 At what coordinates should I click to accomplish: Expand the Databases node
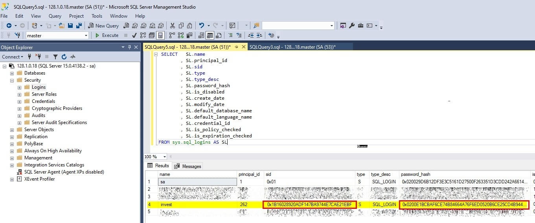12,73
